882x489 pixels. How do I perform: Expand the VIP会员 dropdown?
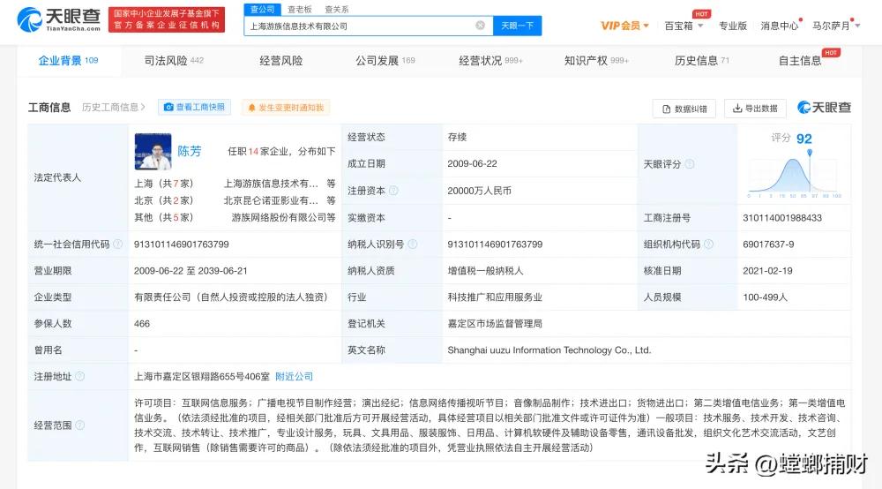point(624,26)
